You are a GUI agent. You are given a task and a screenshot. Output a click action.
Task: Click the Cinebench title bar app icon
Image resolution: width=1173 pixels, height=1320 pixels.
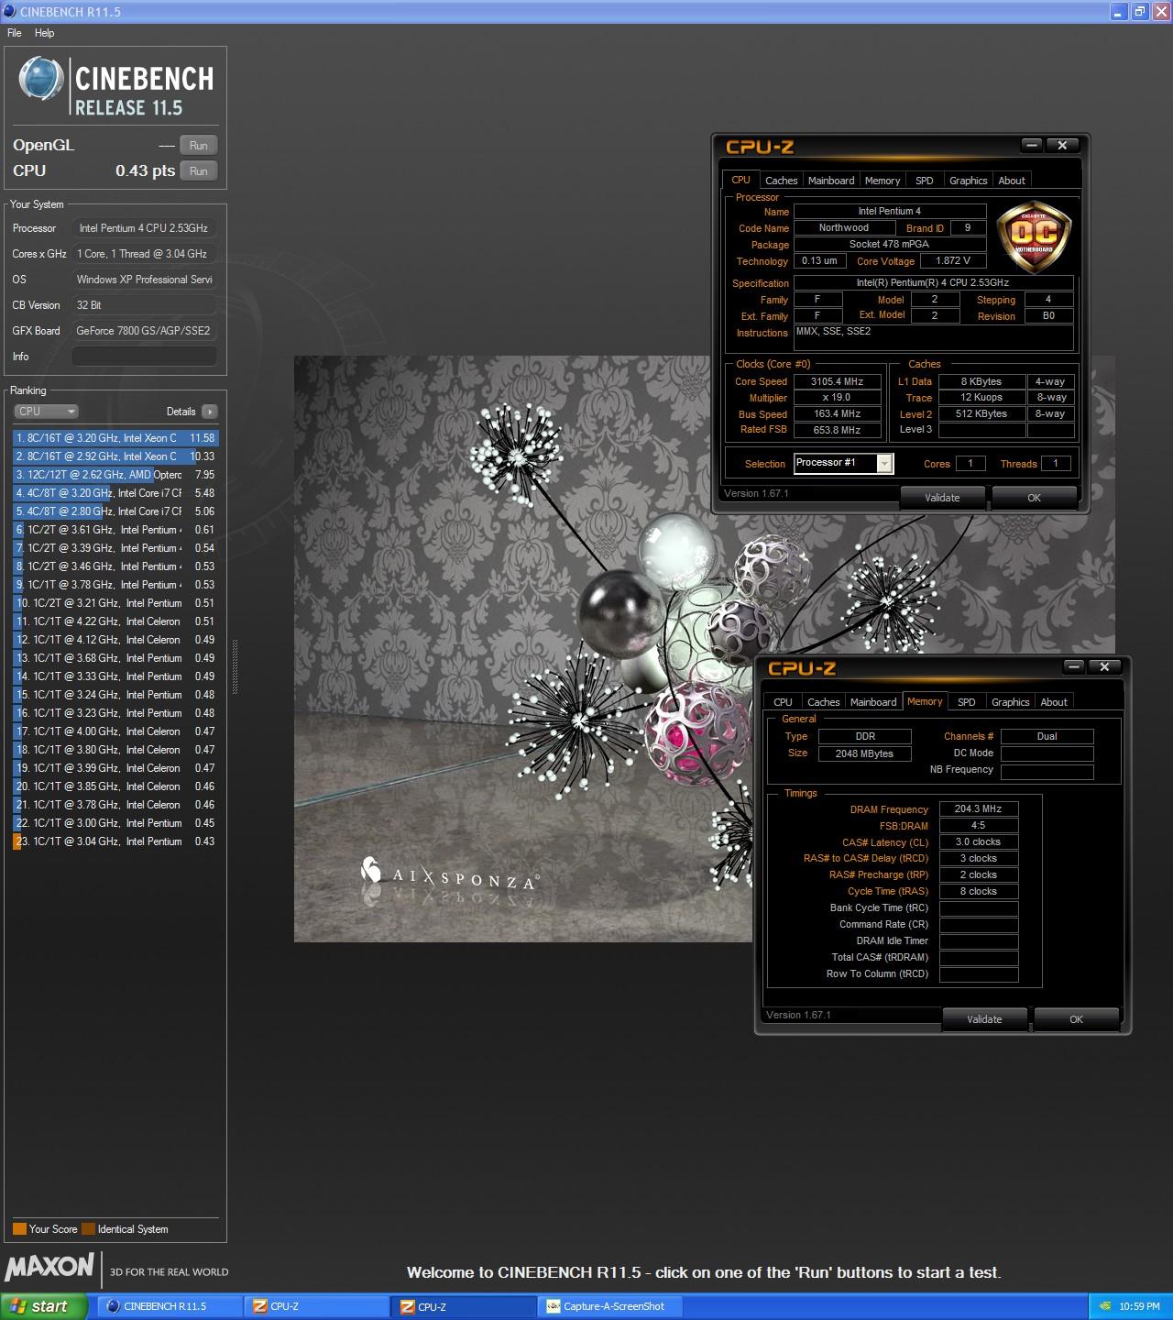click(x=10, y=12)
